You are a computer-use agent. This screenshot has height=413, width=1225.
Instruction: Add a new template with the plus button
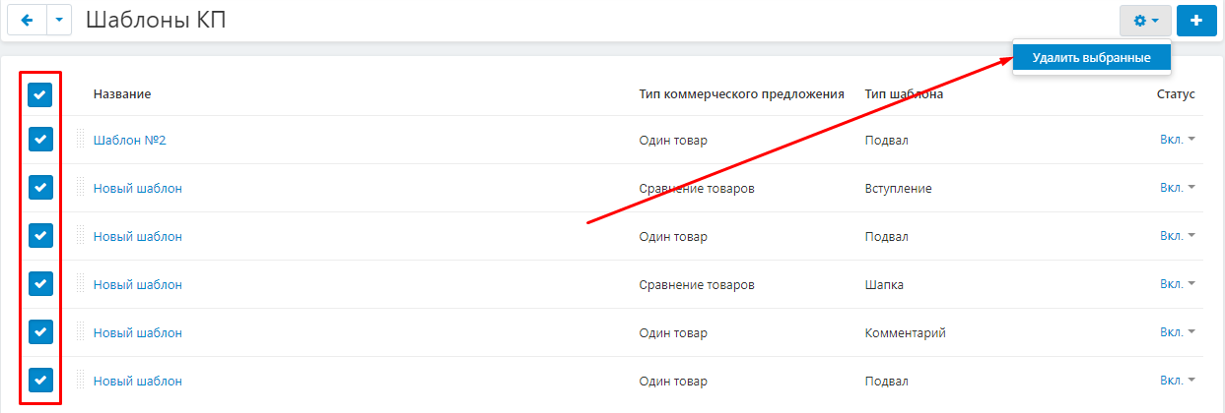coord(1196,21)
